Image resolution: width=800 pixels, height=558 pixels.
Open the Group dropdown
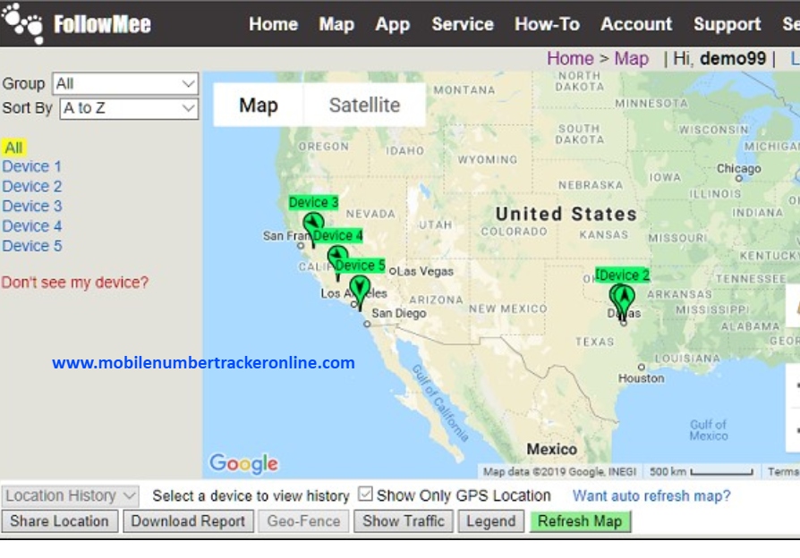click(125, 84)
